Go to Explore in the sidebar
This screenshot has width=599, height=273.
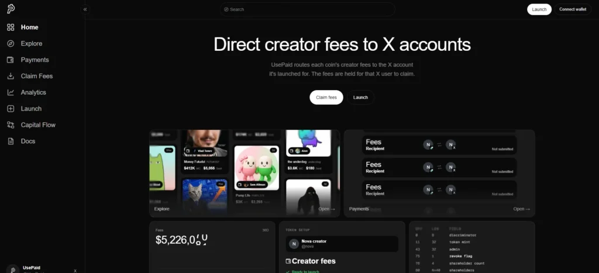click(x=32, y=43)
